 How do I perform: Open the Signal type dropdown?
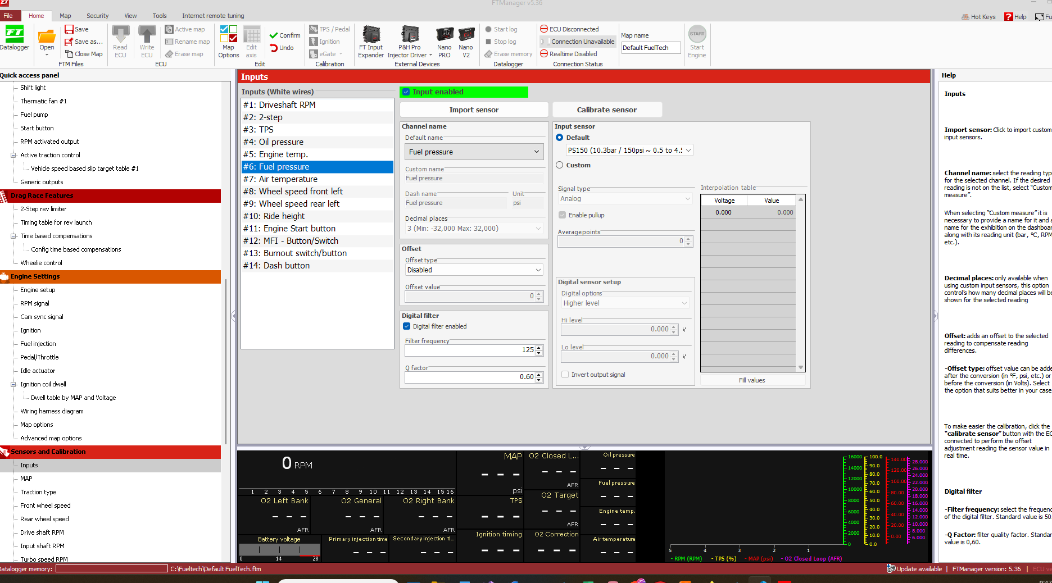(625, 199)
